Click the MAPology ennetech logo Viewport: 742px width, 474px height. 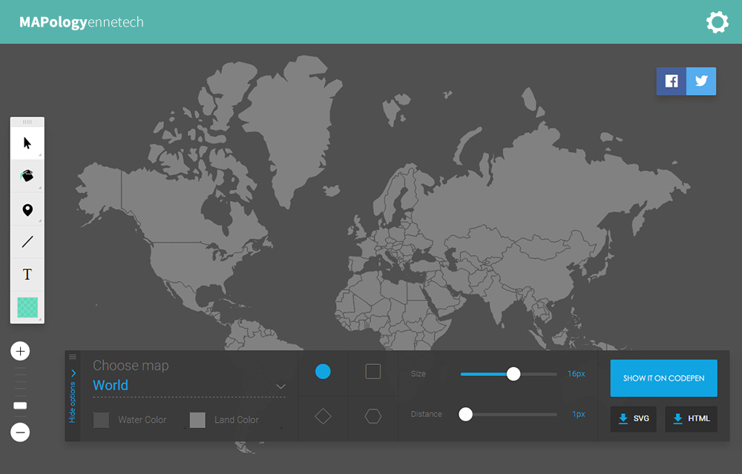click(82, 22)
